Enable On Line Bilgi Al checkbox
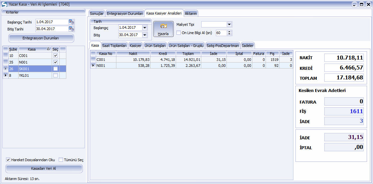 click(179, 33)
